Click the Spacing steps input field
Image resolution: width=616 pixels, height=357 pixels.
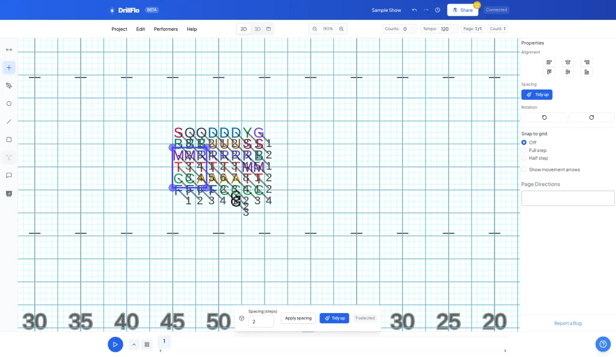pos(261,322)
